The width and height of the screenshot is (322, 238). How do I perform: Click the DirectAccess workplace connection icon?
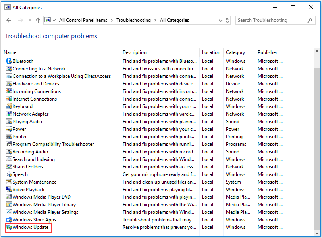[9, 76]
